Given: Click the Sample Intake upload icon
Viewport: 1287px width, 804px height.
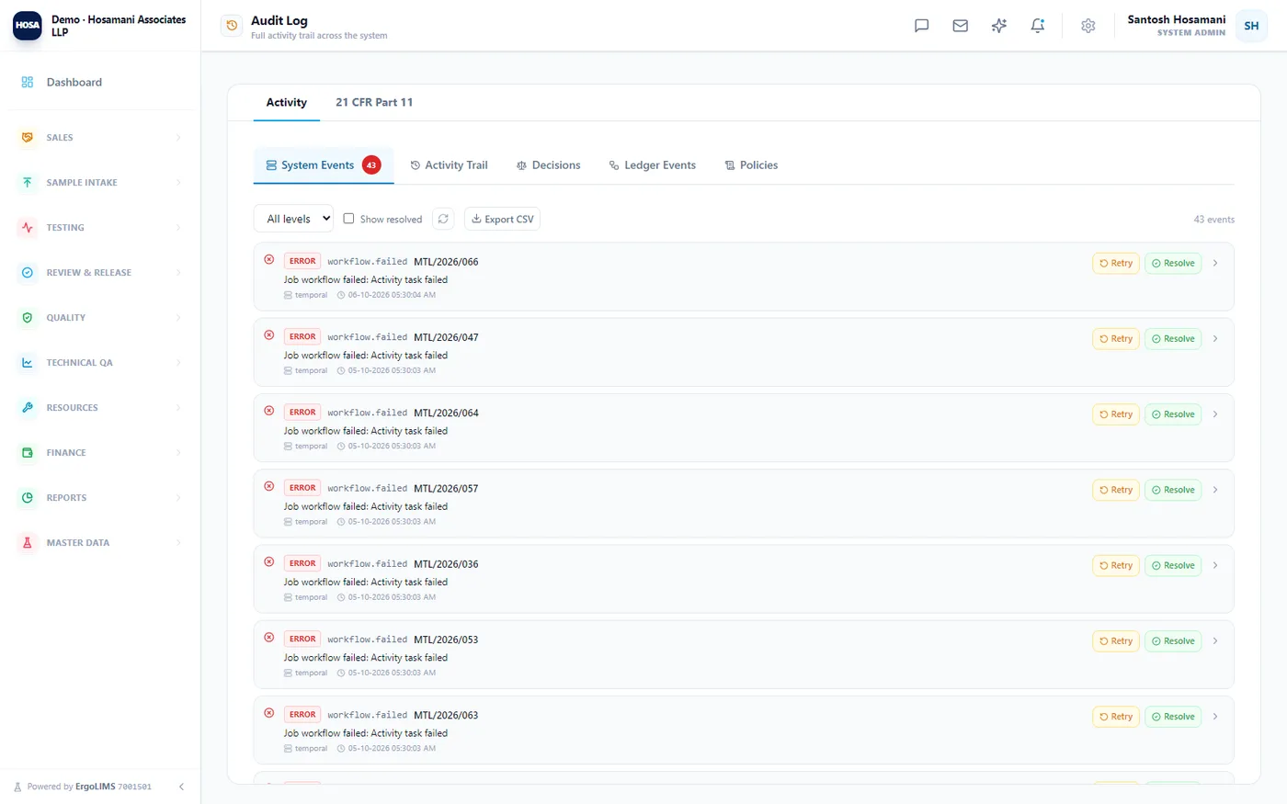Looking at the screenshot, I should [x=28, y=182].
